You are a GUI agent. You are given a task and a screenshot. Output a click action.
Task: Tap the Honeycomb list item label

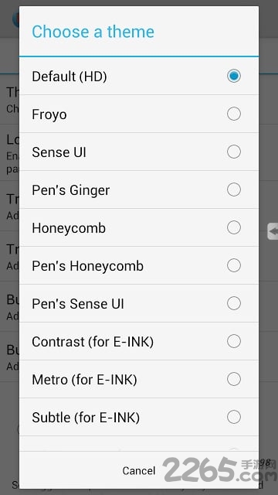(69, 228)
